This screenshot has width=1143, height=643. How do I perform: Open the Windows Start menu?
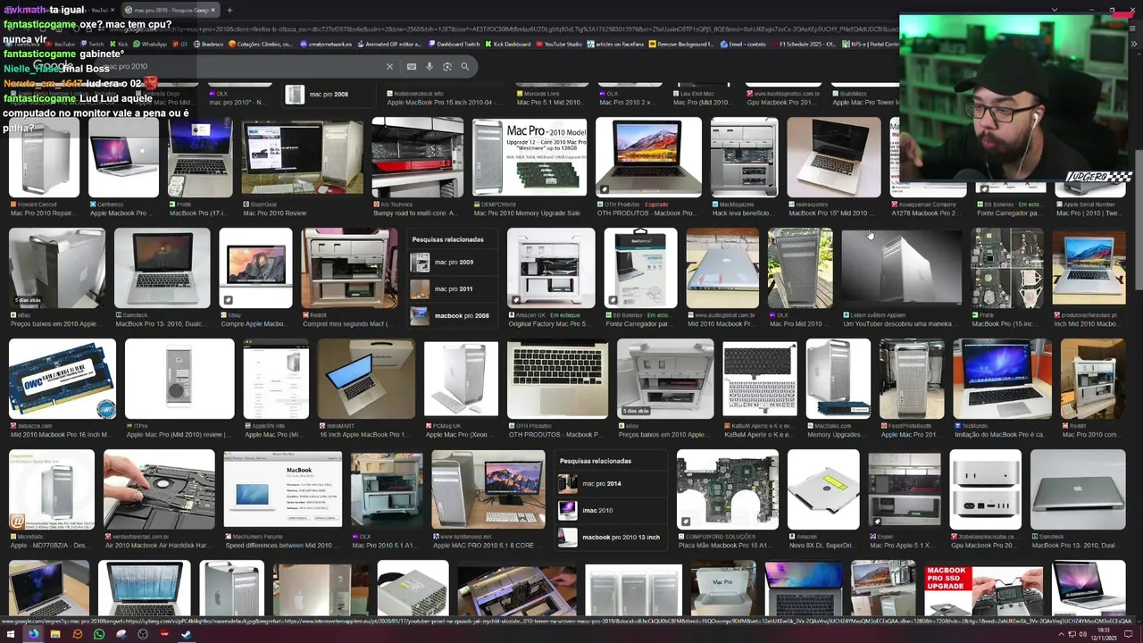coord(13,634)
